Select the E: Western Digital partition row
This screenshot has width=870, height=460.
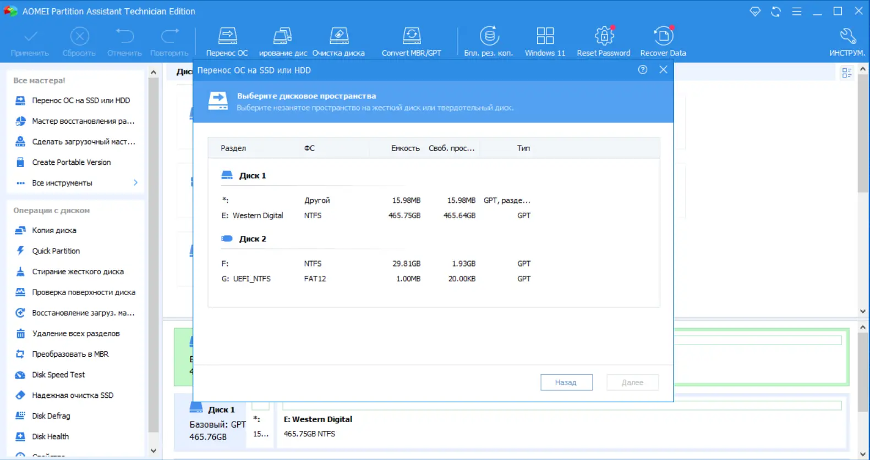pyautogui.click(x=434, y=215)
